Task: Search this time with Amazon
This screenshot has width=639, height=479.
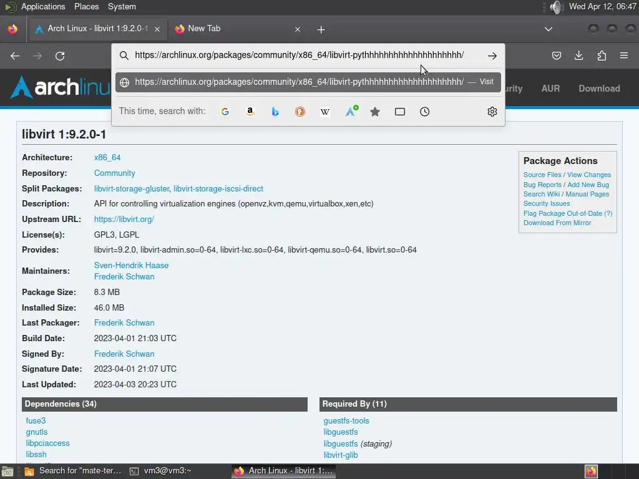Action: [250, 112]
